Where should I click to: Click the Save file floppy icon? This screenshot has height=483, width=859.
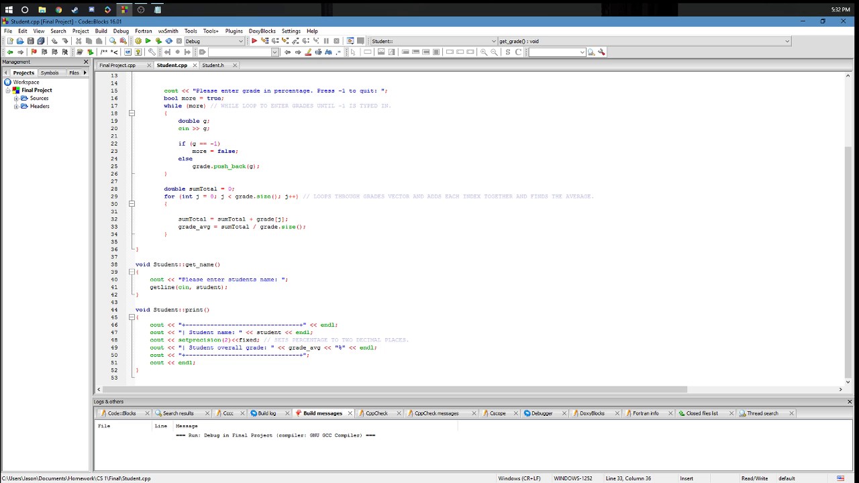pyautogui.click(x=30, y=41)
